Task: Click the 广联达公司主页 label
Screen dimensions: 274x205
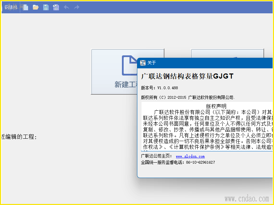Action: (156, 156)
